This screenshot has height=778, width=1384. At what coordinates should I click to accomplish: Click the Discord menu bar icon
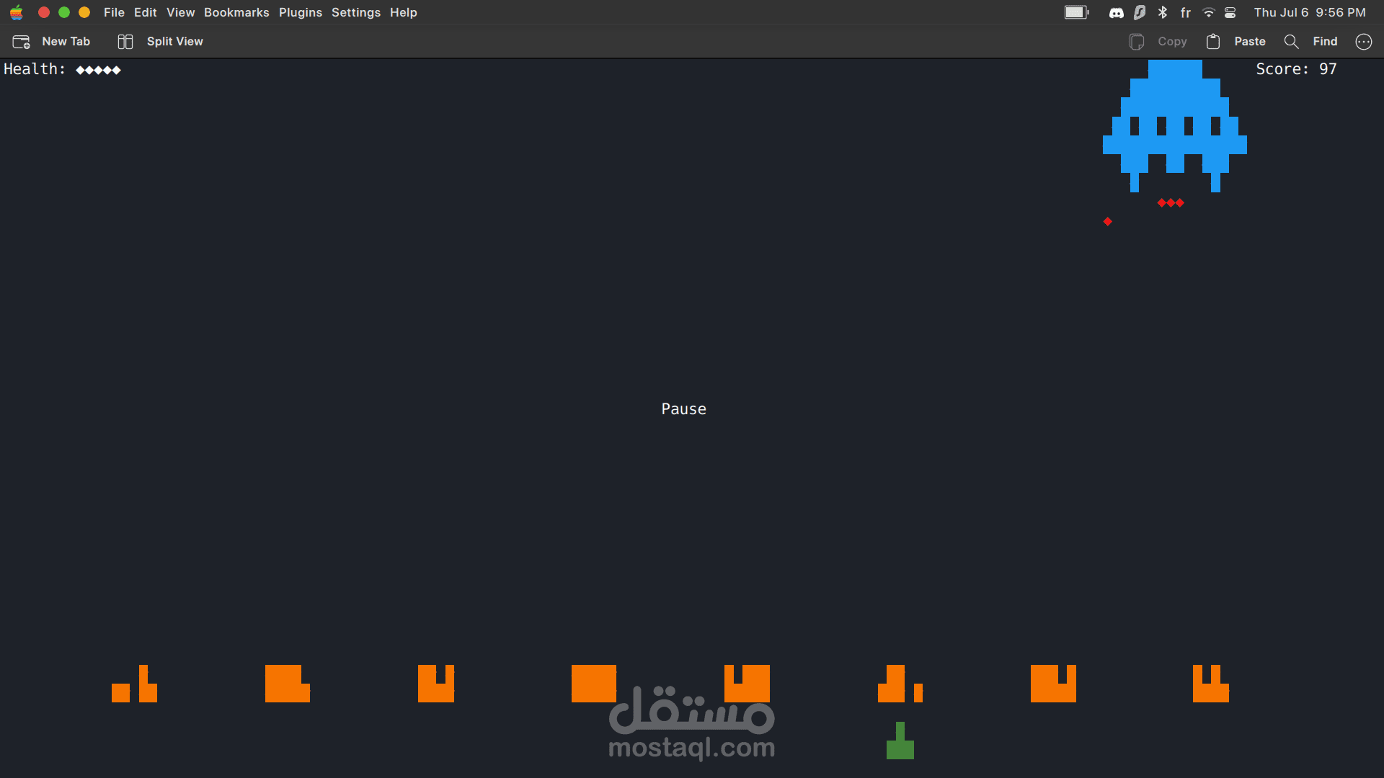(x=1116, y=12)
